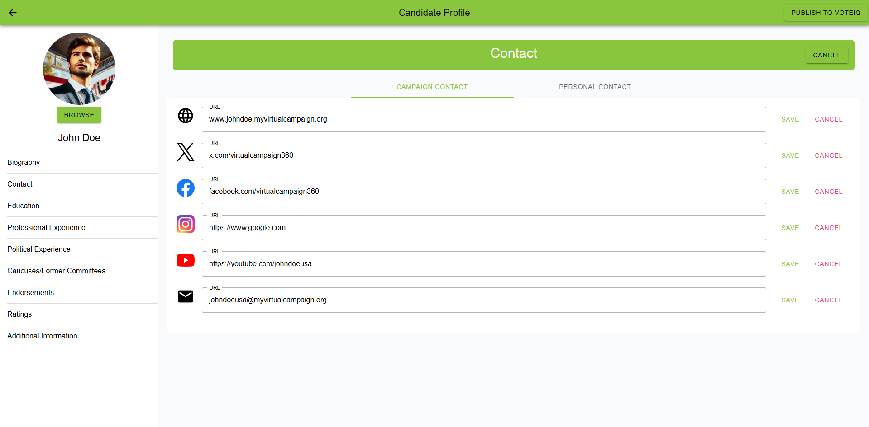Focus the Facebook URL input field

pos(483,192)
